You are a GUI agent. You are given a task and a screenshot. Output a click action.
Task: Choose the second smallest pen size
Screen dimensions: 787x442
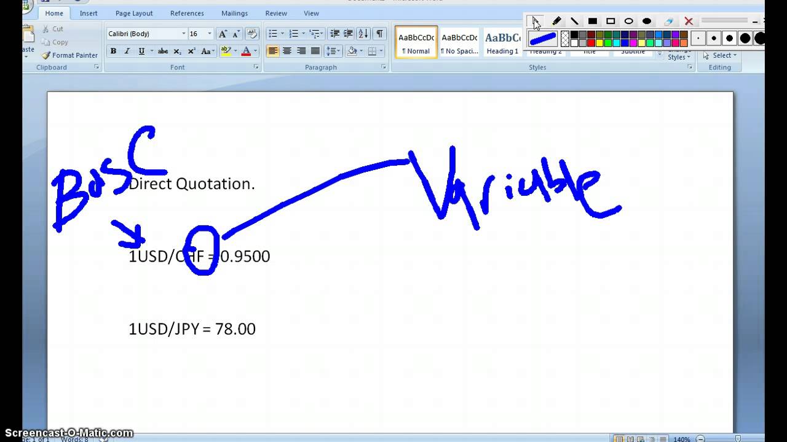pos(714,39)
